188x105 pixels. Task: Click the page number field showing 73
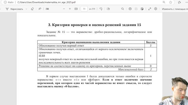[x=84, y=9]
